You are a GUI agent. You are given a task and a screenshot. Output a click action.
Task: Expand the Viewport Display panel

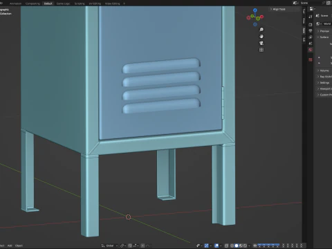click(324, 89)
